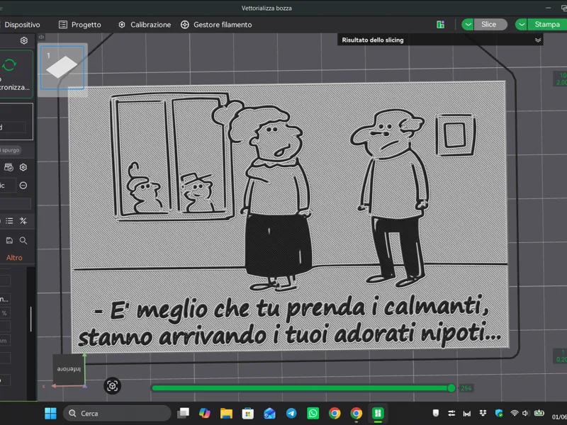The height and width of the screenshot is (425, 567).
Task: Click the plate preset edit icon
Action: click(x=9, y=167)
